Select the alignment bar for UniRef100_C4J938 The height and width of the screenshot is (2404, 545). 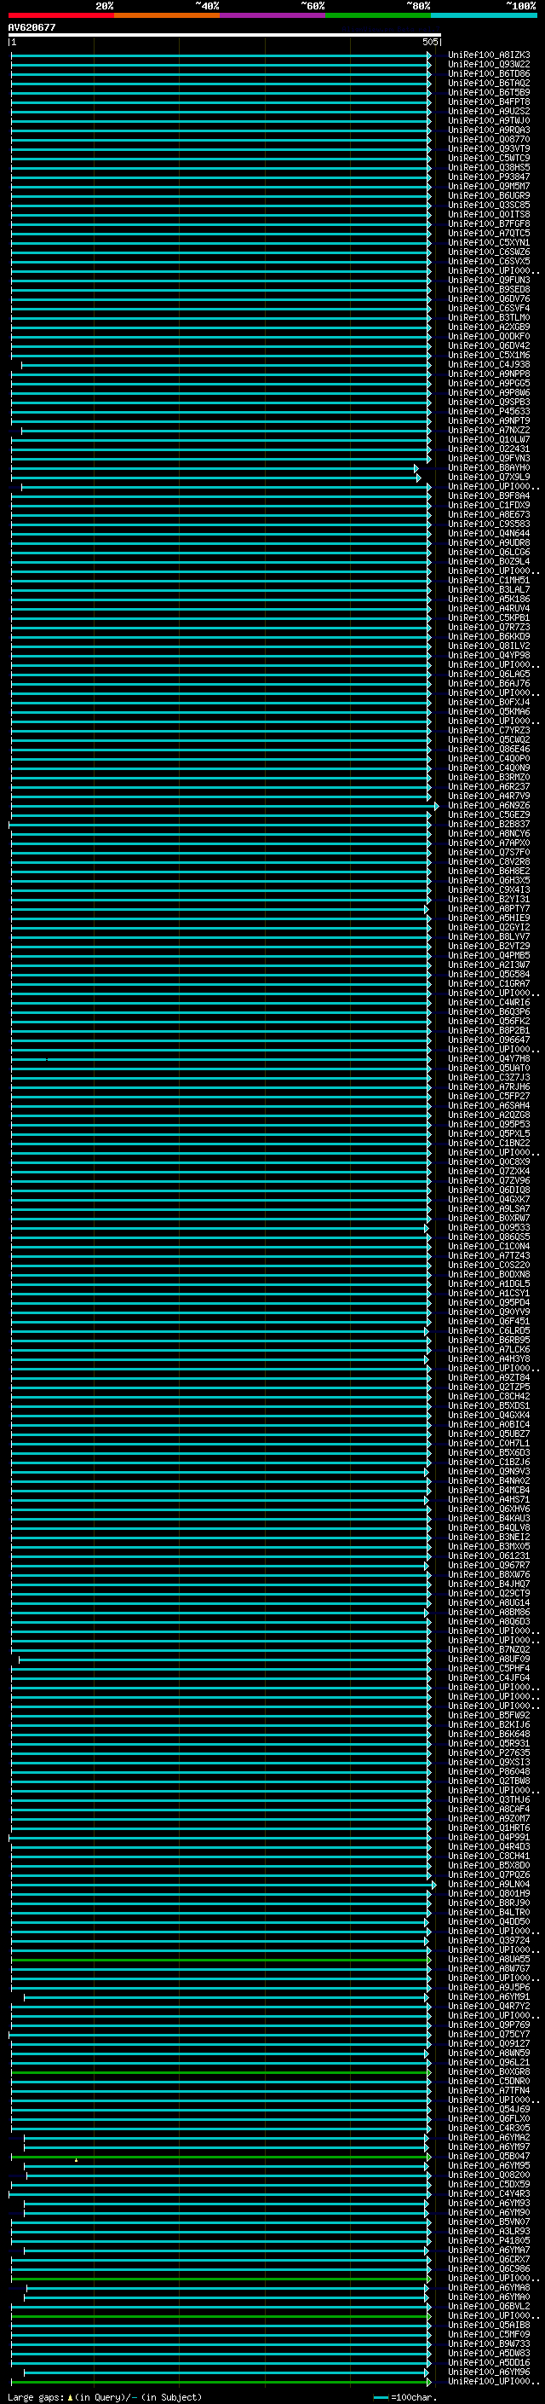[x=226, y=365]
